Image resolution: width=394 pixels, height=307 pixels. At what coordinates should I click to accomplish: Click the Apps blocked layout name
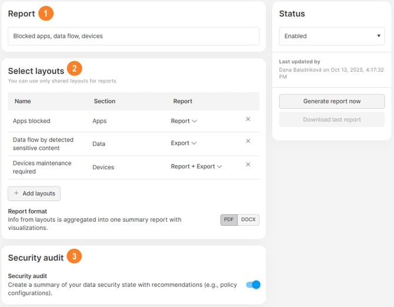click(32, 121)
